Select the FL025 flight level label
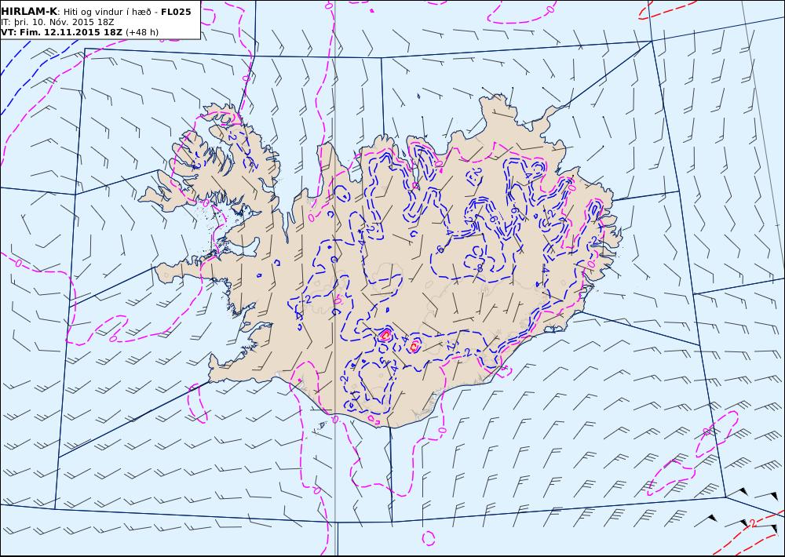785x557 pixels. click(x=176, y=12)
